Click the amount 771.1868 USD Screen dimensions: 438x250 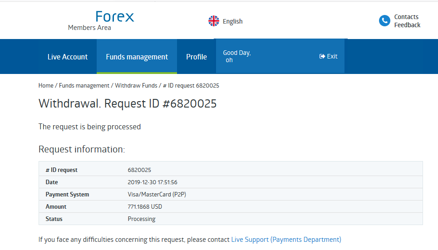[x=145, y=206]
